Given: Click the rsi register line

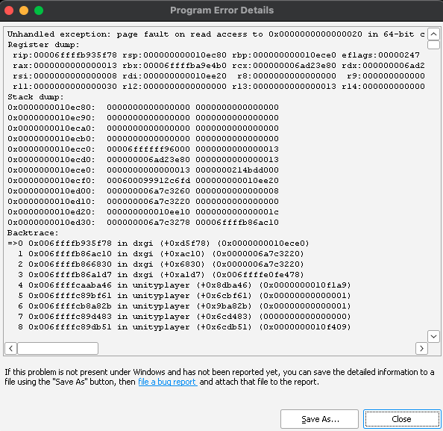Looking at the screenshot, I should click(x=219, y=76).
